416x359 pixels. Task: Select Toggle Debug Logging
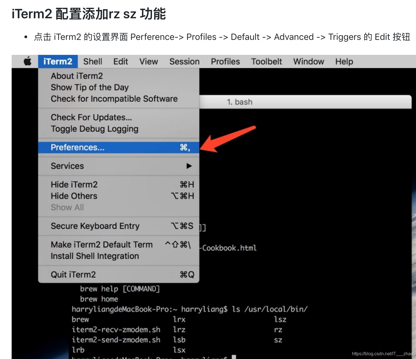click(x=119, y=129)
